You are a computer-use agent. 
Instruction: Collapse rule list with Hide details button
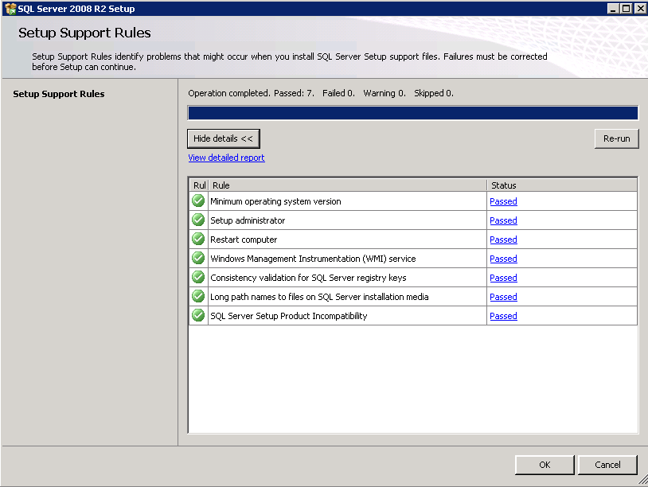[x=224, y=138]
